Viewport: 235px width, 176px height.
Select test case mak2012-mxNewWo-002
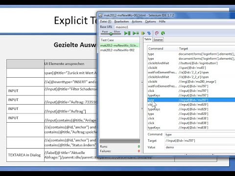(119, 50)
